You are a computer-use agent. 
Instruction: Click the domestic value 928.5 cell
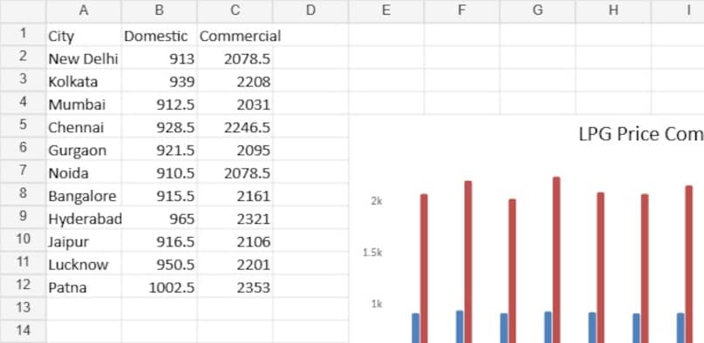159,126
